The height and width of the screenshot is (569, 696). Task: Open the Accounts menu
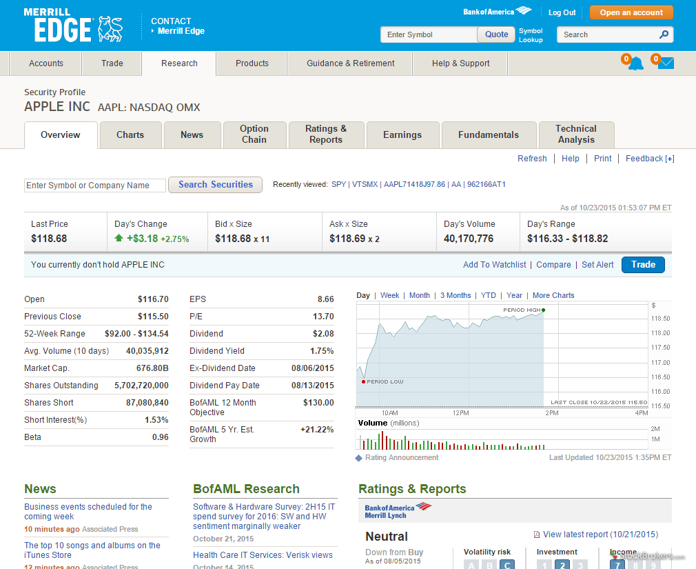click(45, 63)
